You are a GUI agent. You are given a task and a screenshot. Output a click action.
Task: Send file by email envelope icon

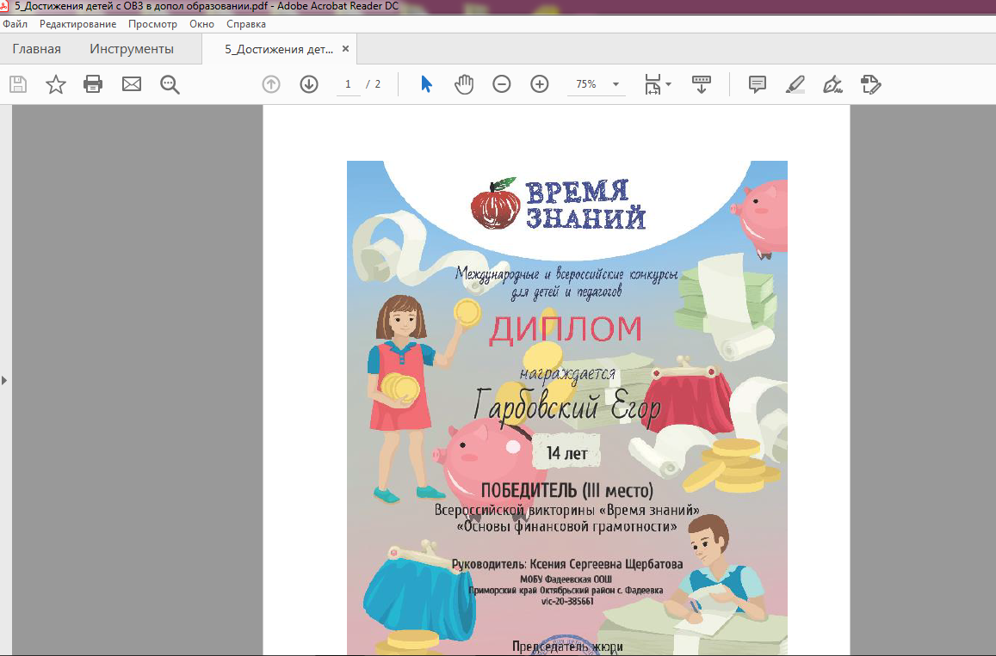tap(132, 84)
